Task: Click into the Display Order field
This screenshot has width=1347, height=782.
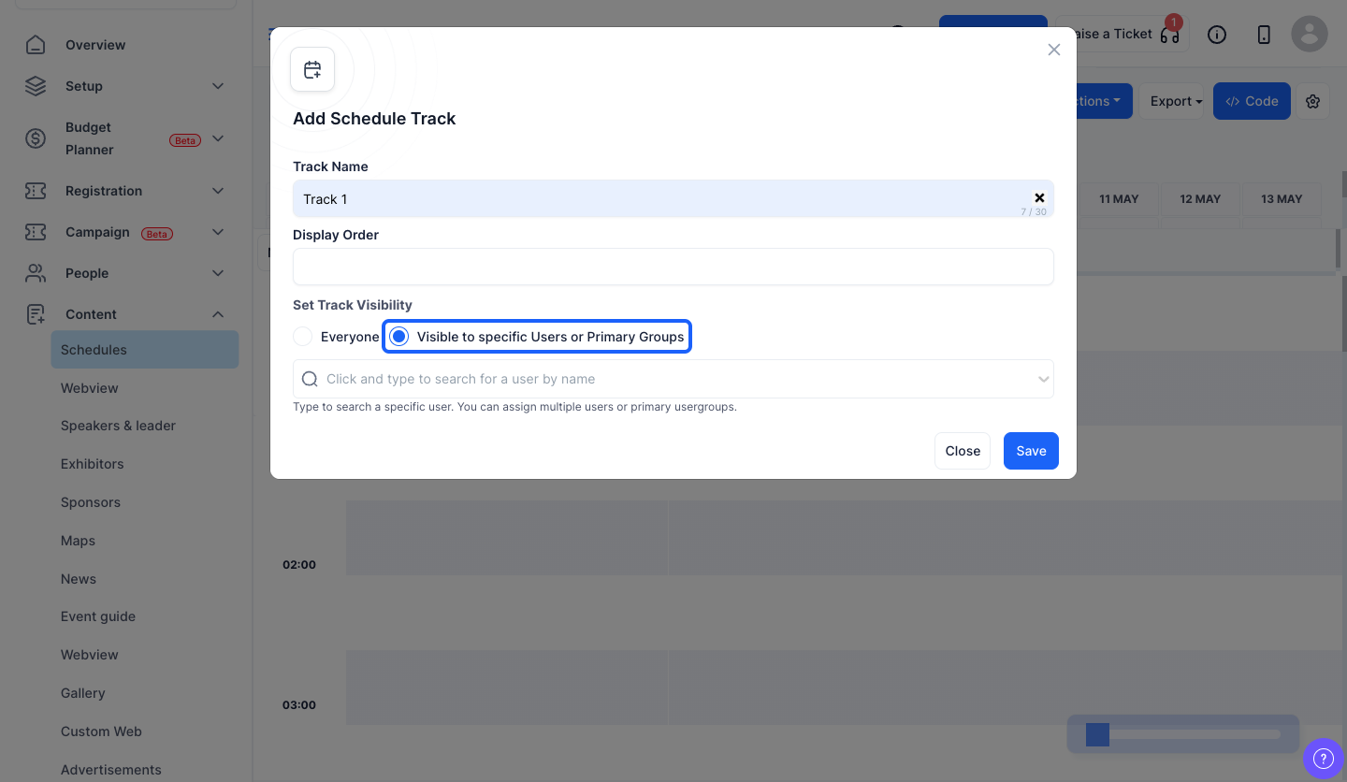Action: tap(673, 267)
